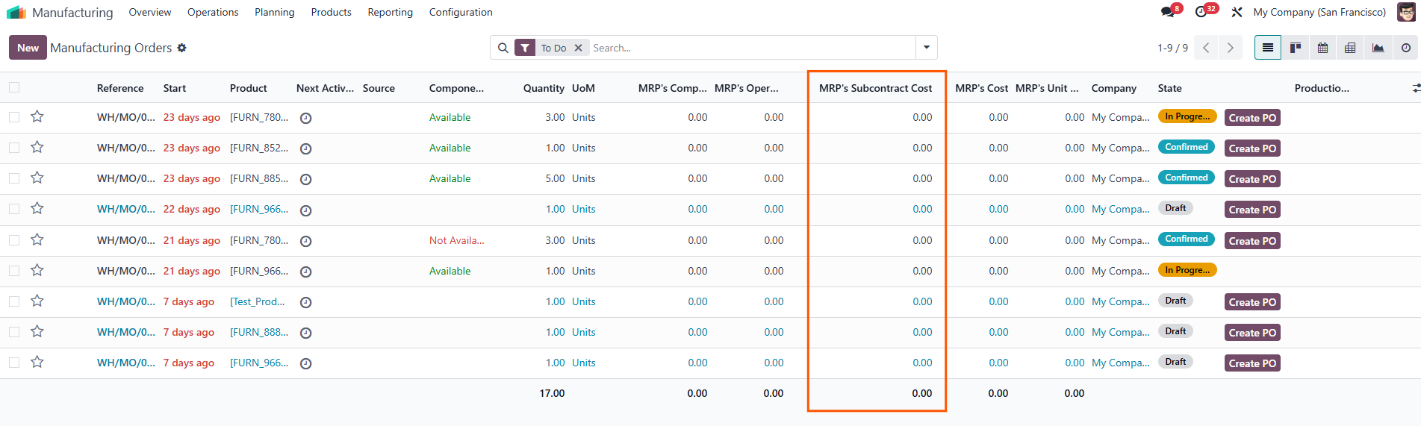Click the New button
Viewport: 1421px width, 426px height.
28,48
